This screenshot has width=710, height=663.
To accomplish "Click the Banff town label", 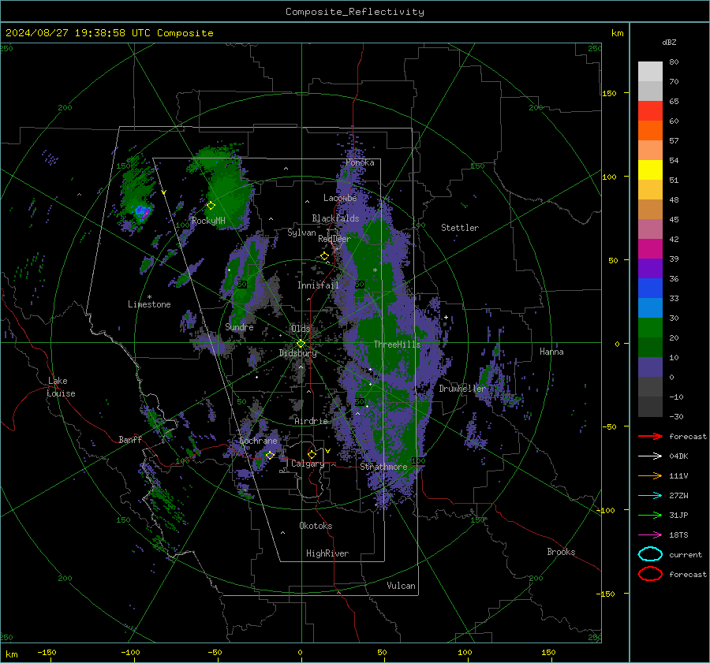I will tap(130, 440).
